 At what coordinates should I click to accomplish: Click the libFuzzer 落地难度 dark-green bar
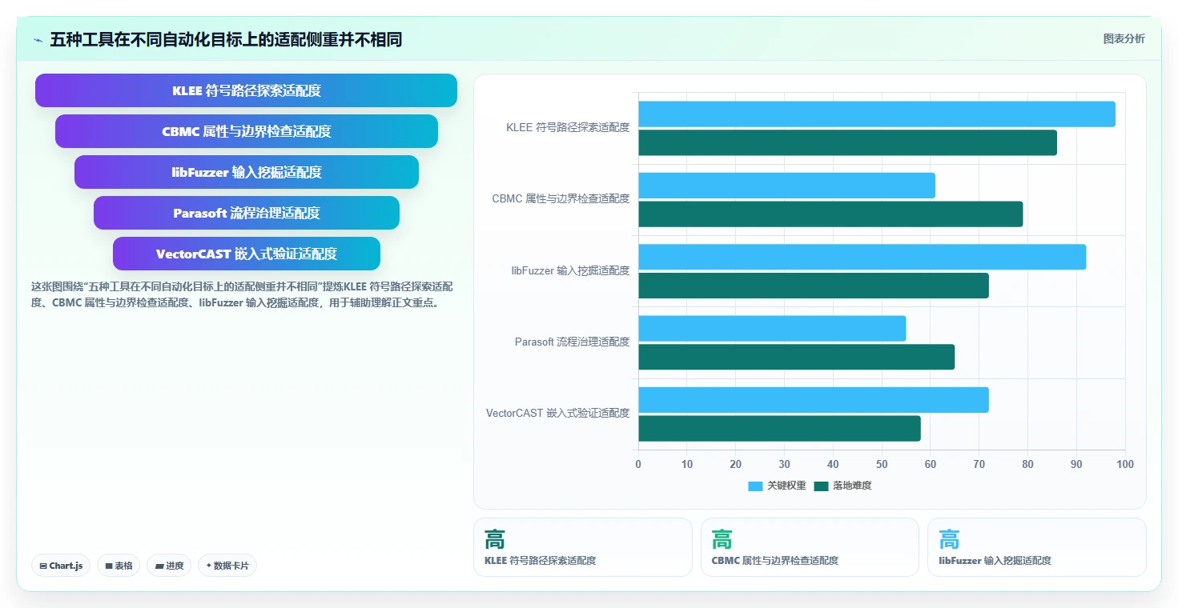click(x=814, y=286)
